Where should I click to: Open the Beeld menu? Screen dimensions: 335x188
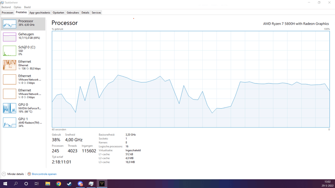click(x=27, y=7)
